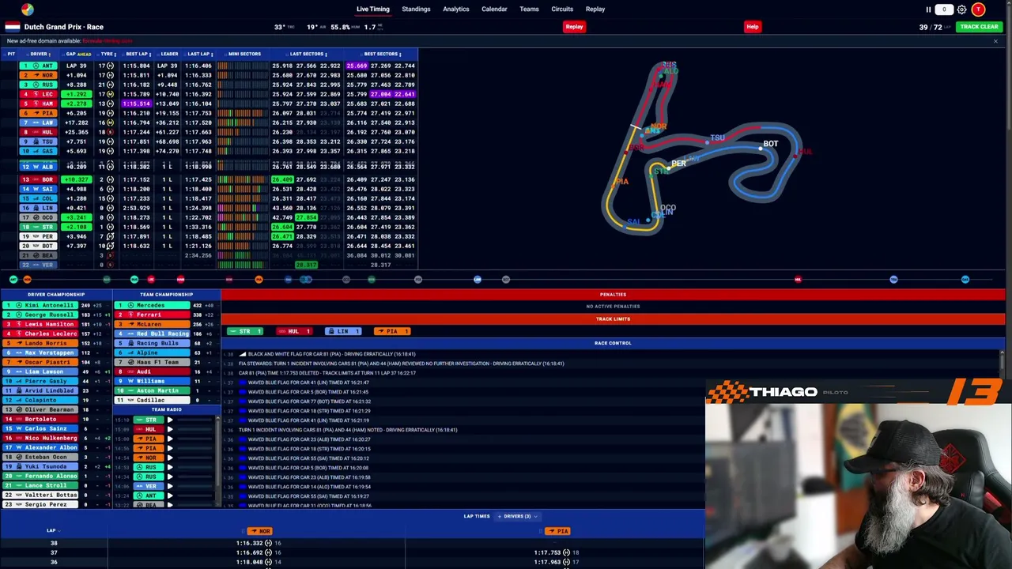Play the STR team radio from 15:10
The height and width of the screenshot is (569, 1012).
tap(170, 420)
